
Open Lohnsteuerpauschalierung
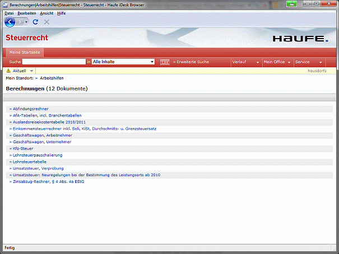tap(38, 155)
